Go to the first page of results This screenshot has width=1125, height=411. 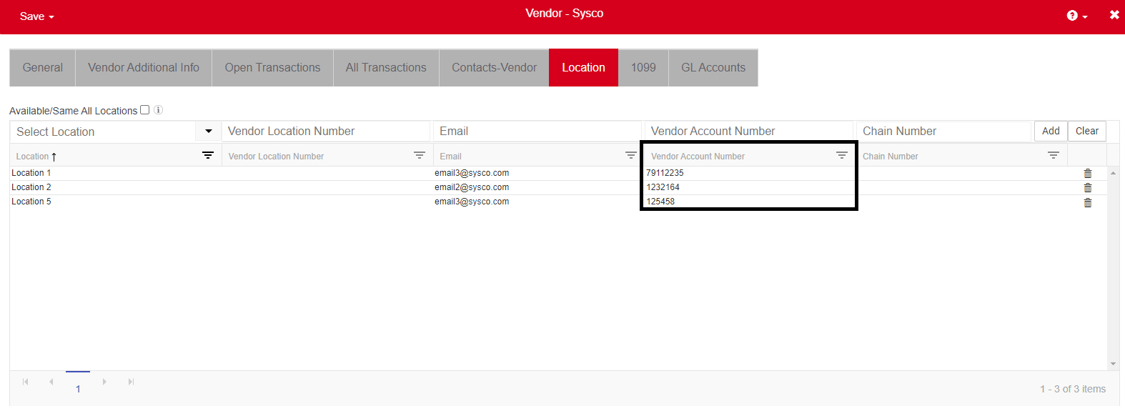pos(26,382)
